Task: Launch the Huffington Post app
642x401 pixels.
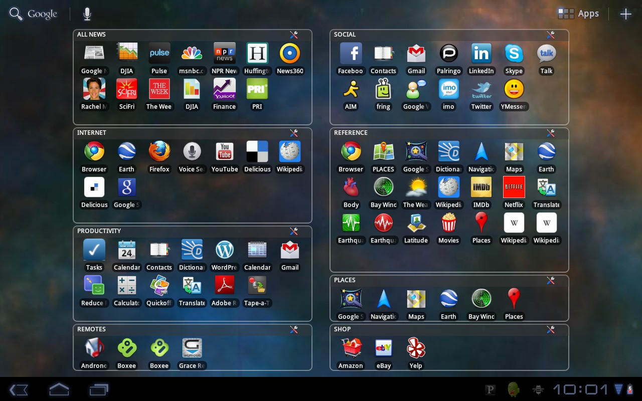Action: (x=257, y=53)
